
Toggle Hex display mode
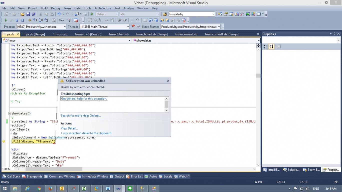pyautogui.click(x=61, y=20)
